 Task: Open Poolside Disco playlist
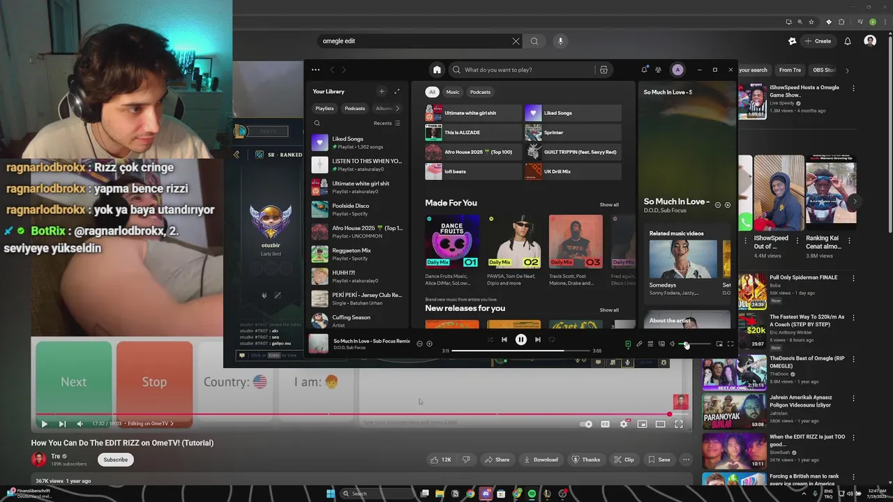[x=357, y=209]
